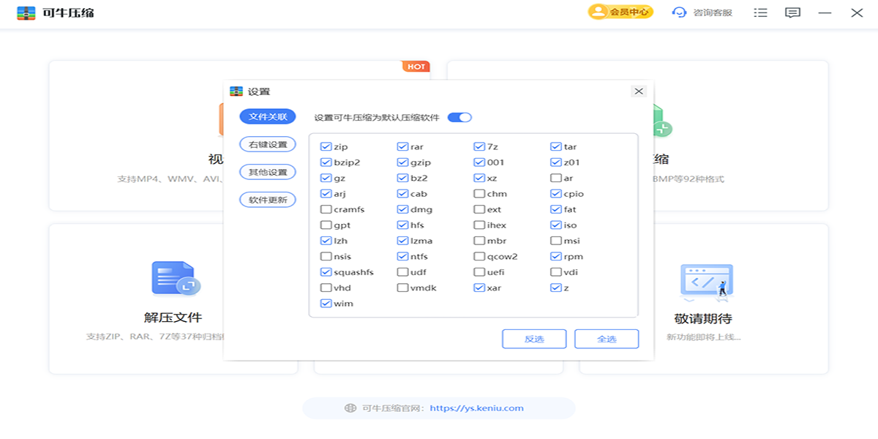This screenshot has width=878, height=439.
Task: Uncheck the zip file association
Action: click(x=326, y=147)
